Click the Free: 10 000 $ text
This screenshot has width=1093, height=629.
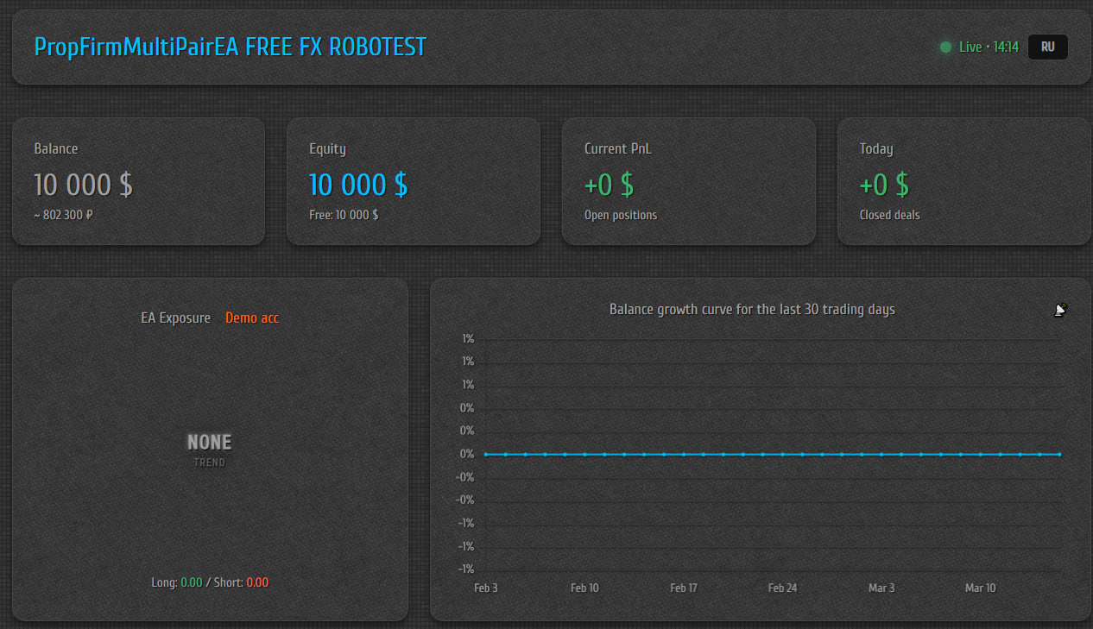[x=344, y=215]
